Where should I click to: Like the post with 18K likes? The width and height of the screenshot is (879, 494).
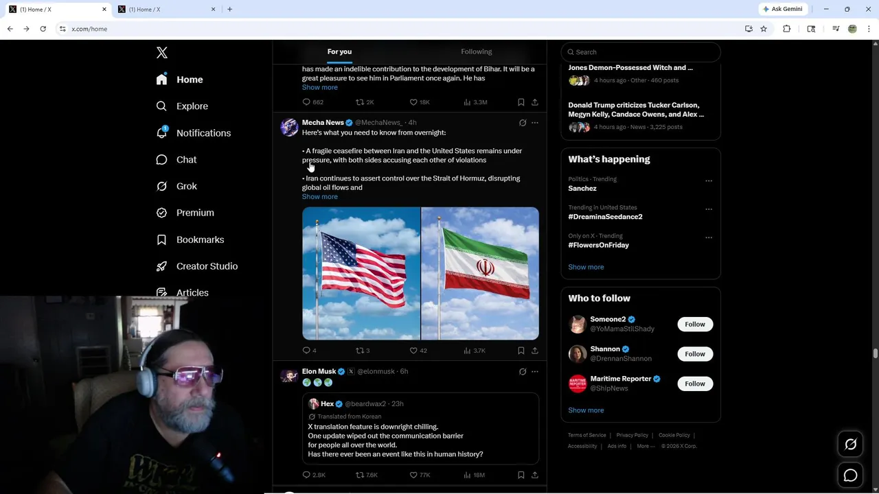click(413, 102)
